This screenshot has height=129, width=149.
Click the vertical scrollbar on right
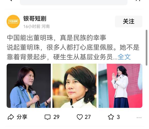(147, 47)
